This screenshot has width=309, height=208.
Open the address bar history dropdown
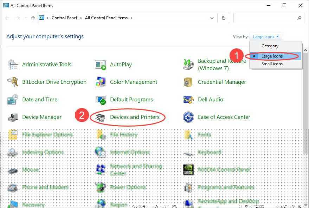click(212, 18)
